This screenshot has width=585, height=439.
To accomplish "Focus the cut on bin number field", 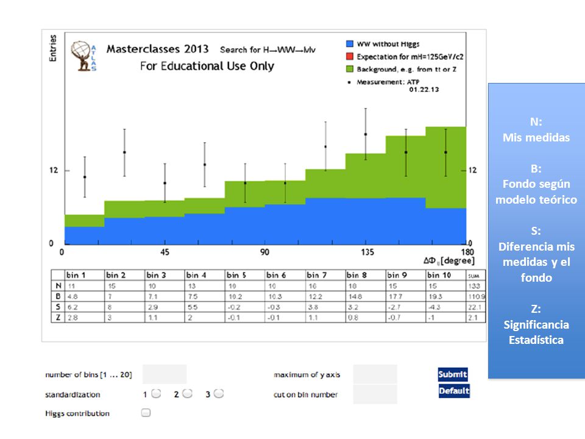I will [375, 394].
